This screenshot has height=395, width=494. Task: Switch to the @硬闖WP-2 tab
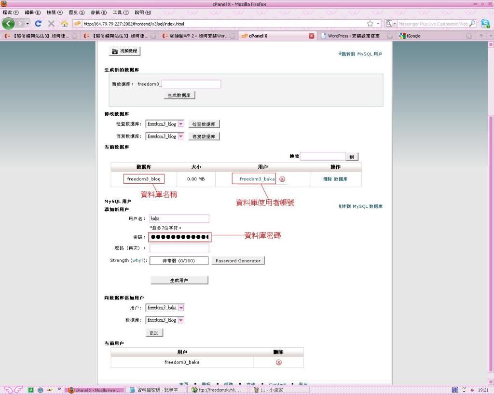(198, 36)
